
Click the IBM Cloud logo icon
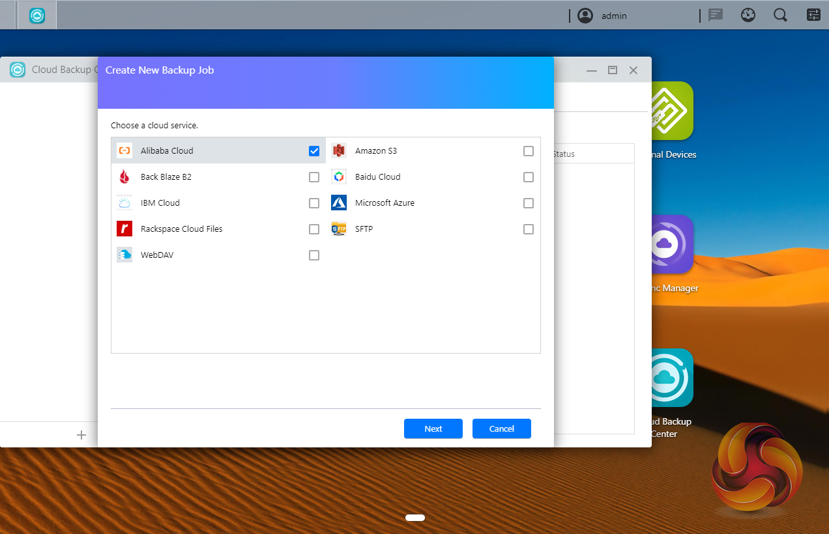click(124, 203)
